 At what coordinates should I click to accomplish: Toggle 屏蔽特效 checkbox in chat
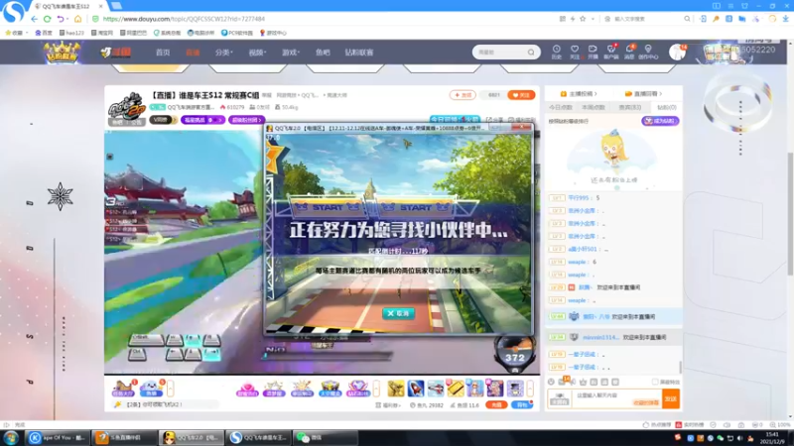[655, 382]
